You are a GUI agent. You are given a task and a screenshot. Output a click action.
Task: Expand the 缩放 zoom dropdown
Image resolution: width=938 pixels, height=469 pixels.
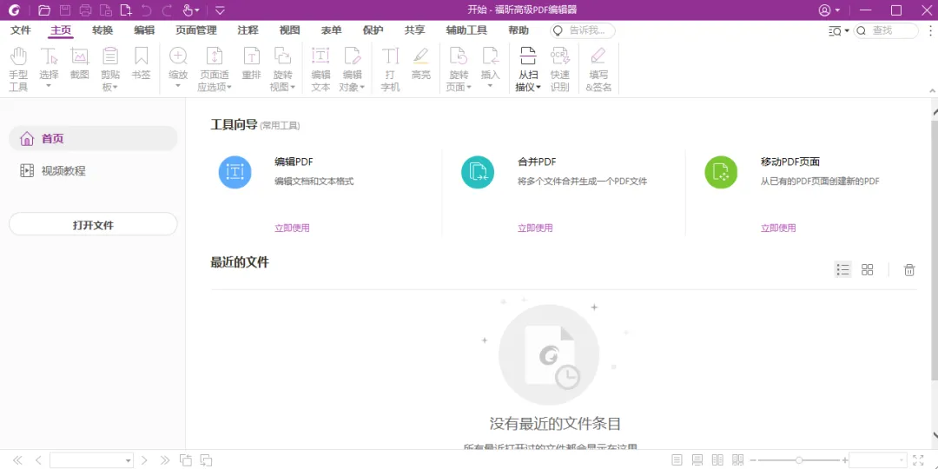click(x=178, y=86)
